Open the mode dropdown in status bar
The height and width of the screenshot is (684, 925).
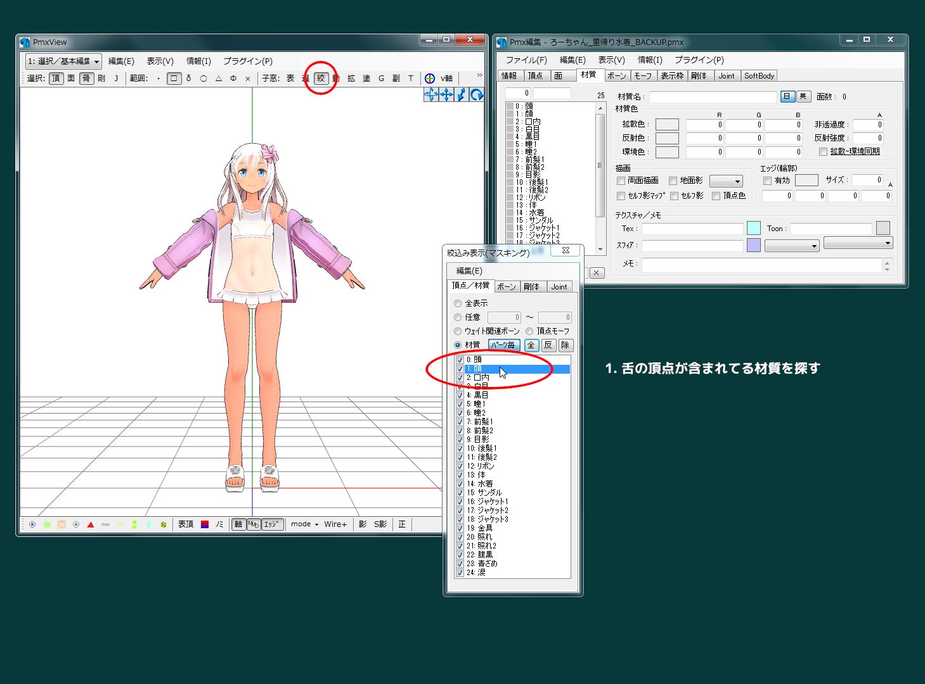coord(303,524)
